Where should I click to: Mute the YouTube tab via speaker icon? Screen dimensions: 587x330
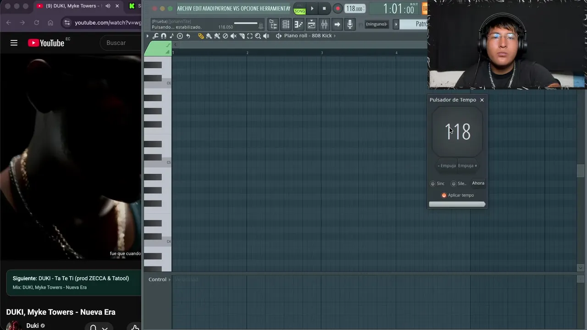(x=108, y=6)
